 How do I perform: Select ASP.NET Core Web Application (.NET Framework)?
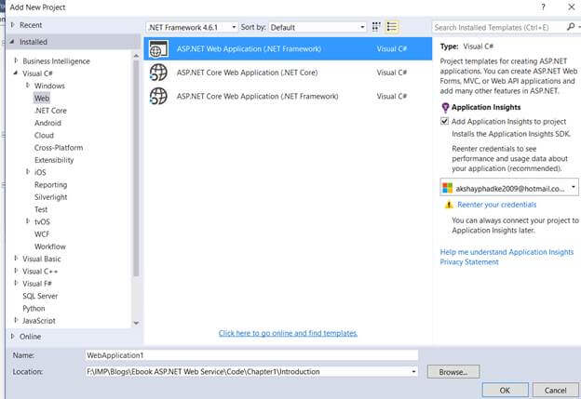pyautogui.click(x=288, y=96)
